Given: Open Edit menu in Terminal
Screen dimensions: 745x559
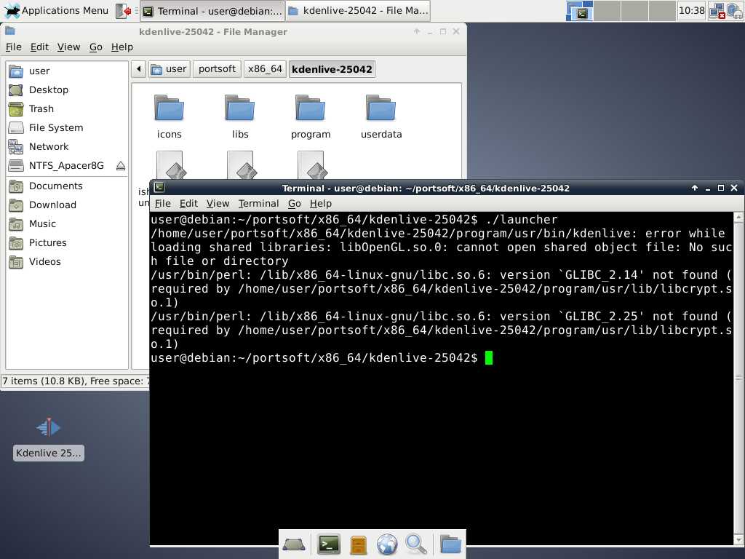Looking at the screenshot, I should point(188,204).
